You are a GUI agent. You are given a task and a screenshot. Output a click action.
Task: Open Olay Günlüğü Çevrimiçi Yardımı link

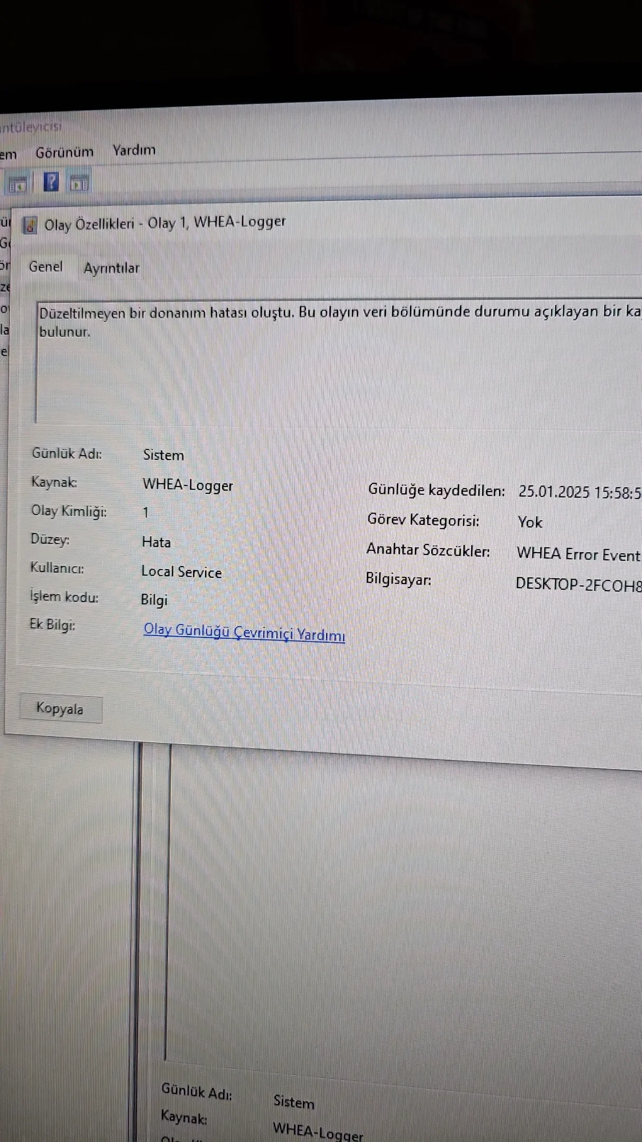(244, 632)
